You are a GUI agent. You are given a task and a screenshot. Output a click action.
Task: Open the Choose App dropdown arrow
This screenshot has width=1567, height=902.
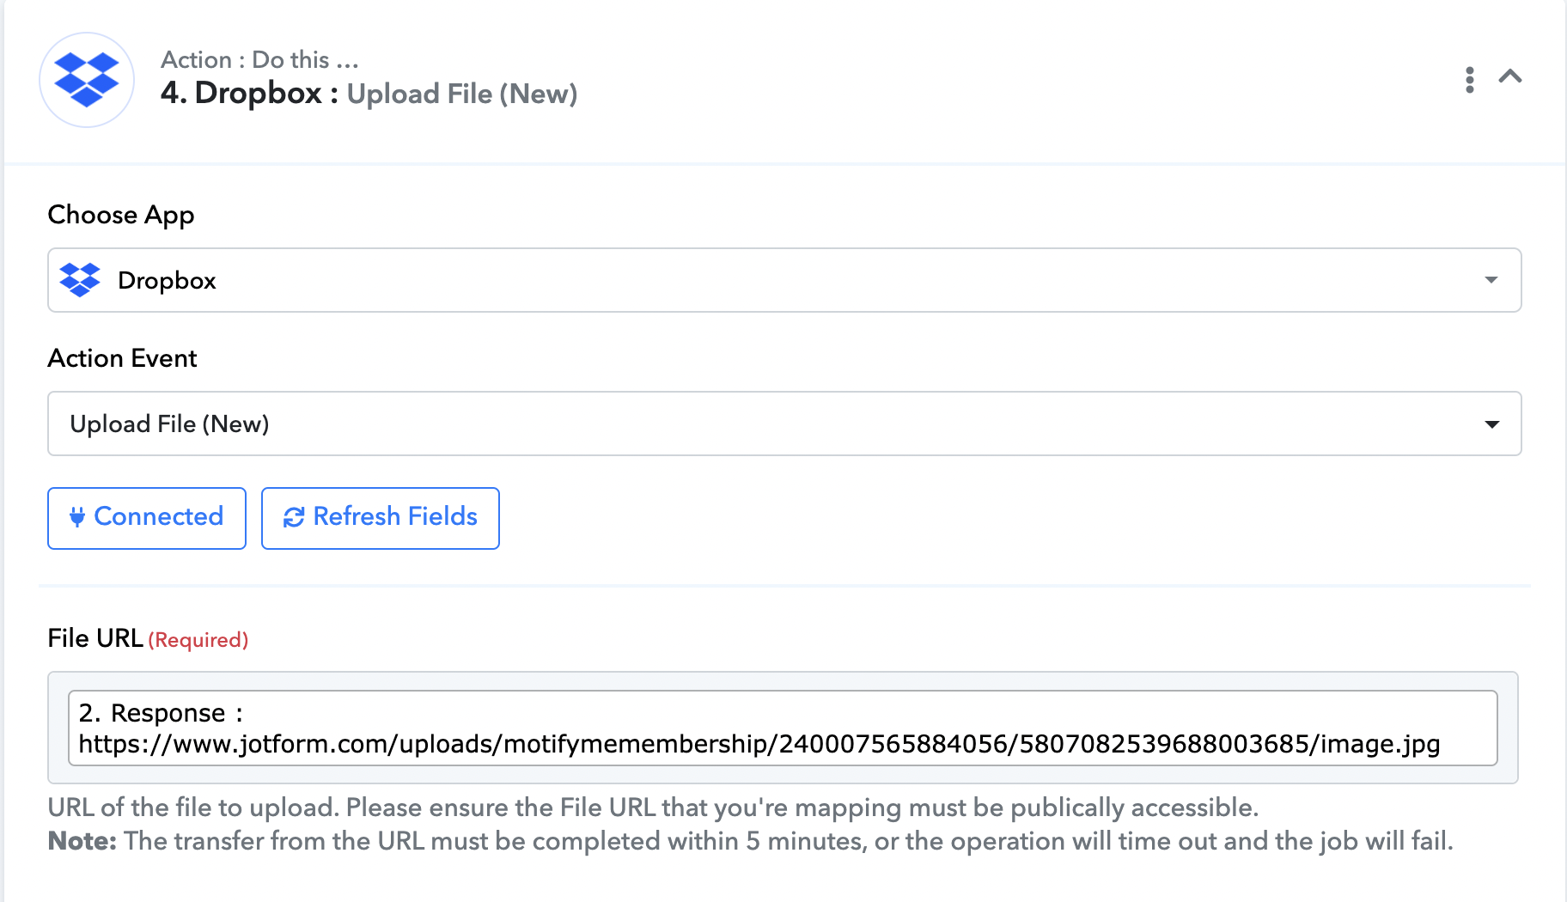1491,280
